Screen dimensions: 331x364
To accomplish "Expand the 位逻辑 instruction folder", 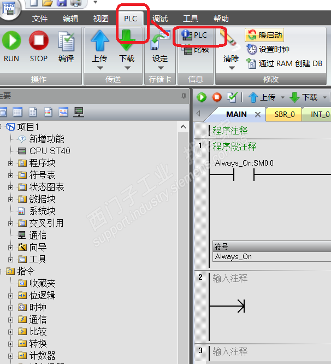I will (x=10, y=296).
